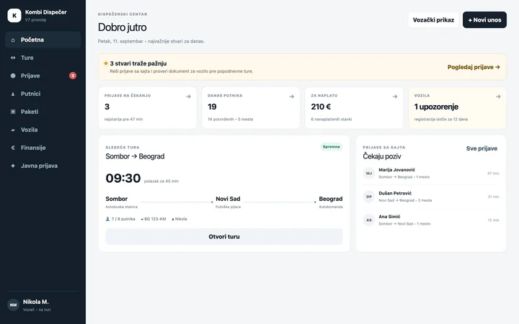
Task: Click the Kombi Dispečer K logo
Action: [x=14, y=16]
